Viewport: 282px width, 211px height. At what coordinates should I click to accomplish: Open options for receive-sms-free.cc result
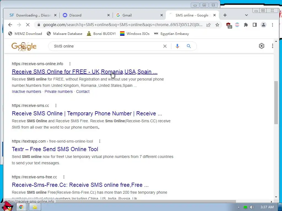click(64, 177)
